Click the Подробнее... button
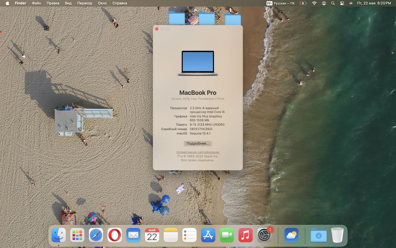Screen dimensions: 396x248 pos(198,144)
